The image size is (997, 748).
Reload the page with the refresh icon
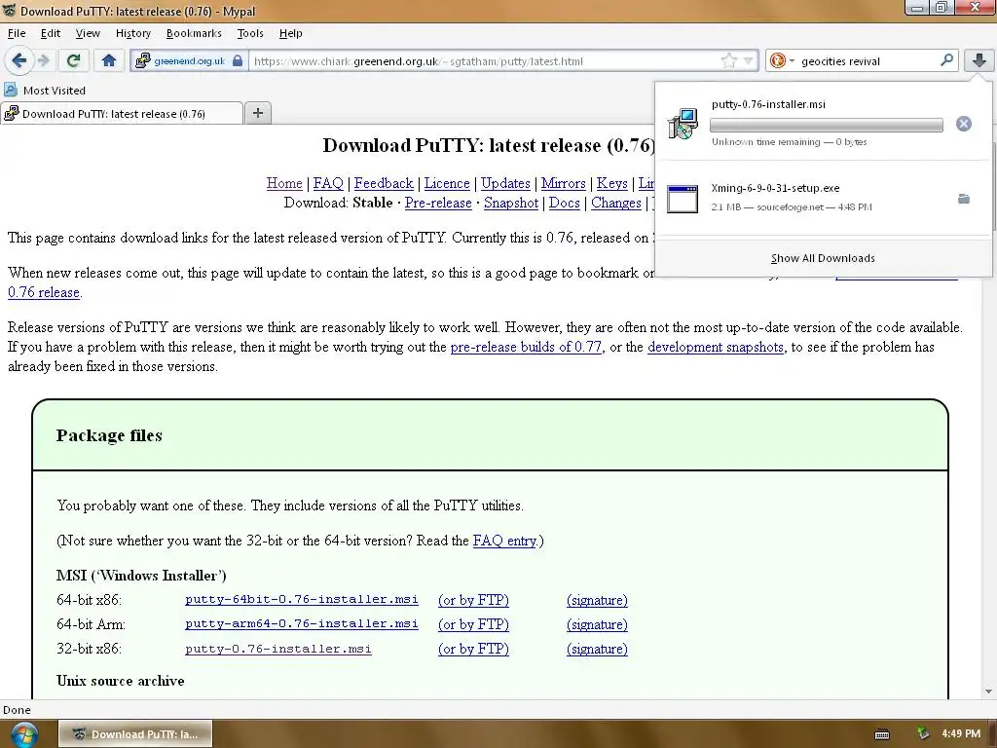73,61
